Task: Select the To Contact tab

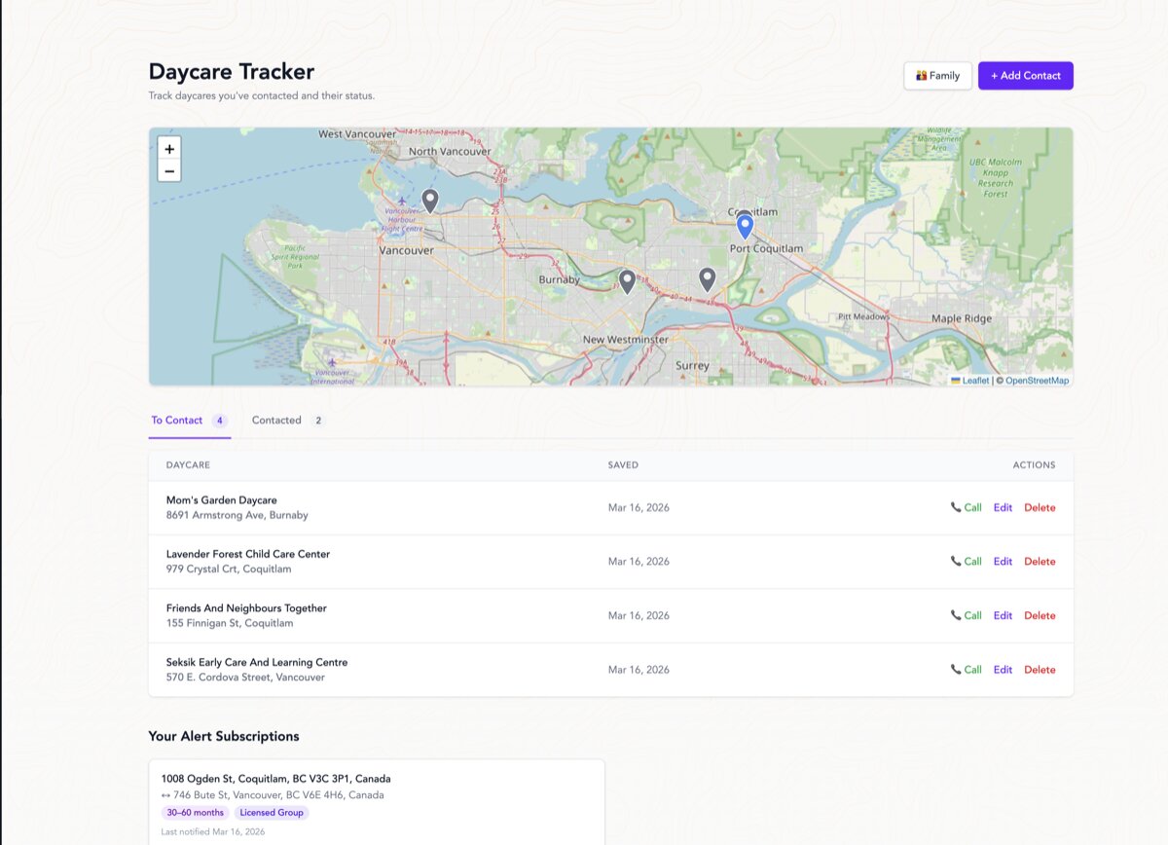Action: [176, 420]
